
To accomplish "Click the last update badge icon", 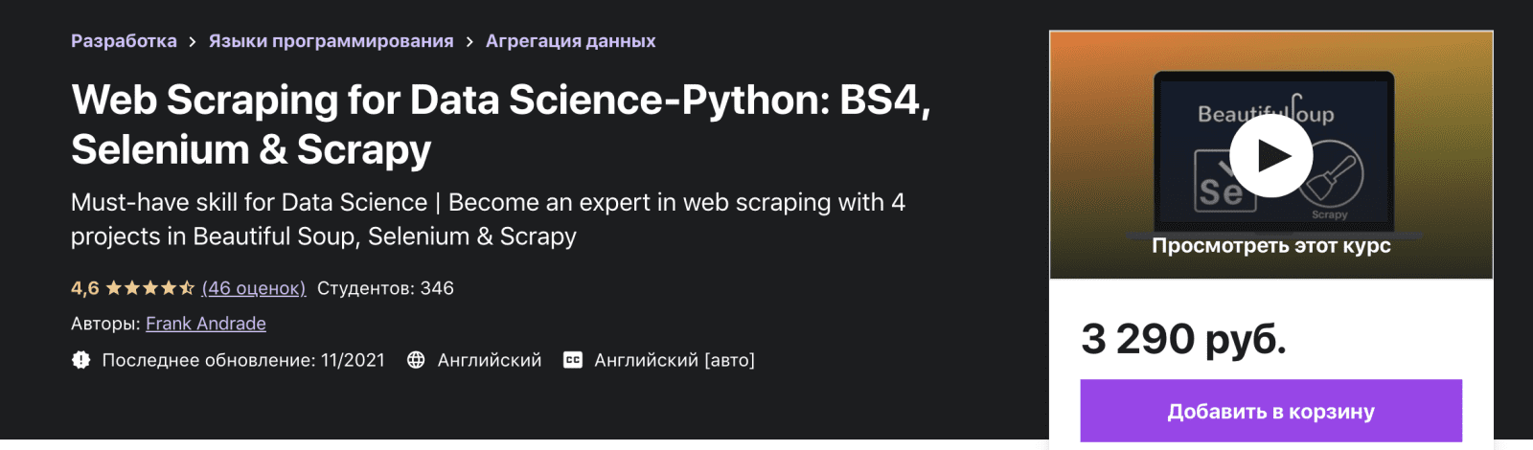I will tap(81, 360).
